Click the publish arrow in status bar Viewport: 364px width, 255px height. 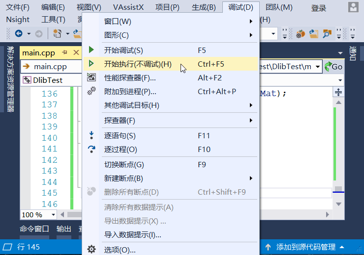(x=268, y=247)
